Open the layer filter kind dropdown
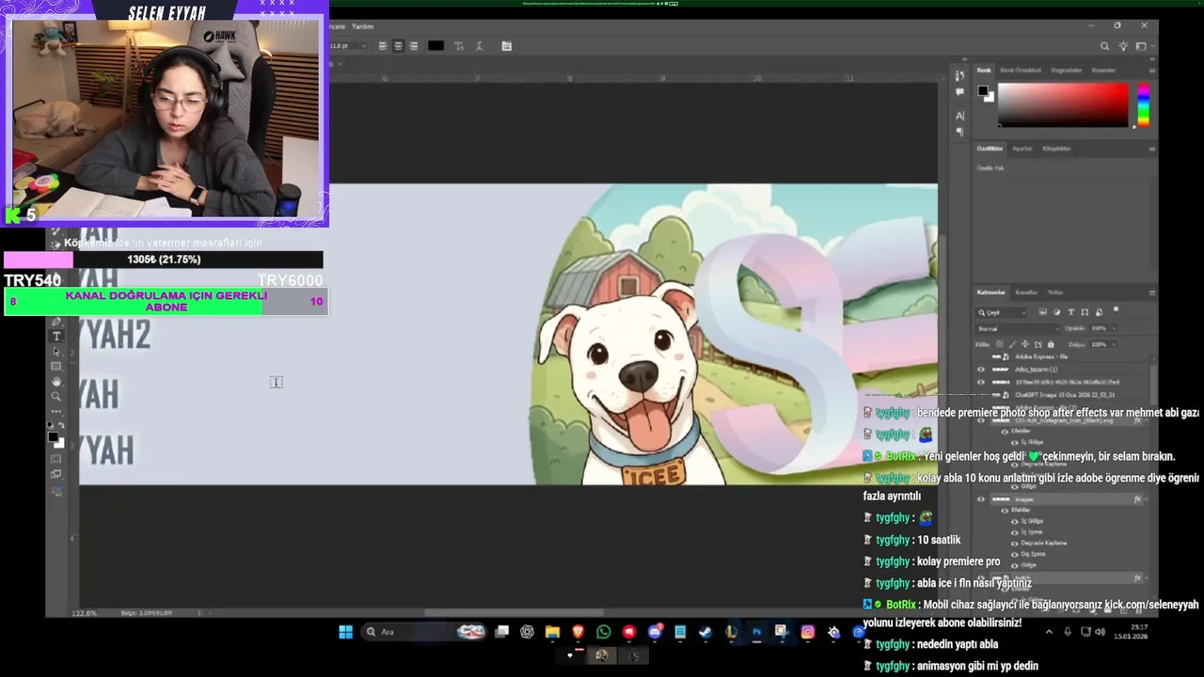 coord(1001,312)
